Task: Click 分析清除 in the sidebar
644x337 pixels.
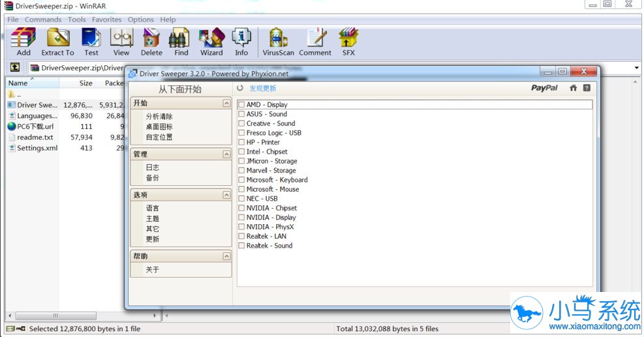Action: [x=159, y=117]
